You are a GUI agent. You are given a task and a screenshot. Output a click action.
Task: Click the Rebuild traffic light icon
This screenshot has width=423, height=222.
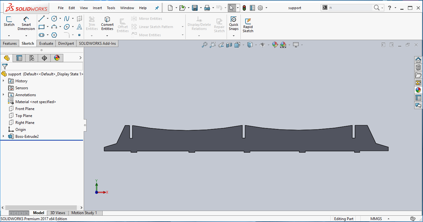pos(244,8)
